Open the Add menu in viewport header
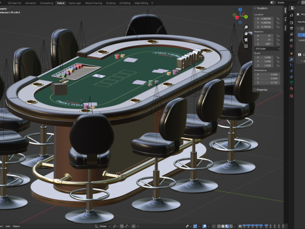The image size is (305, 229). coord(8,226)
